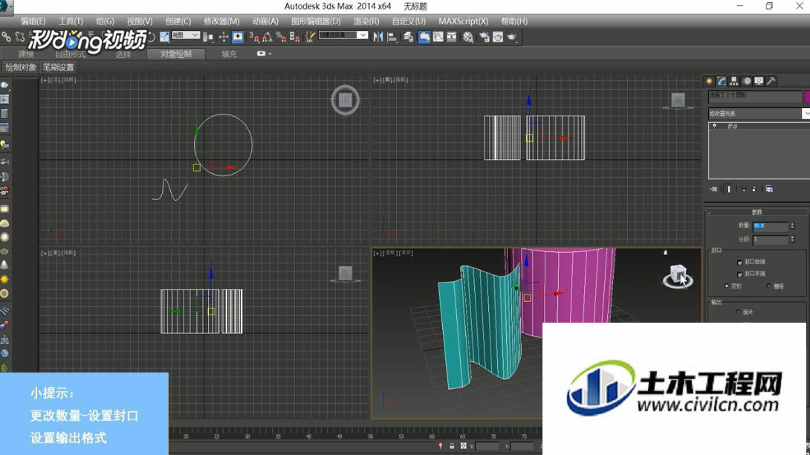Open the 自定义(U) menu

[x=409, y=22]
